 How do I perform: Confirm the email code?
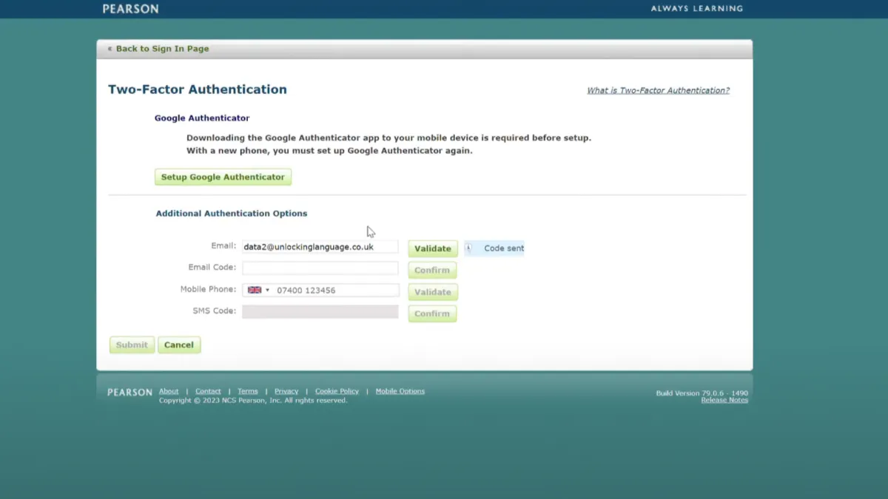tap(432, 270)
